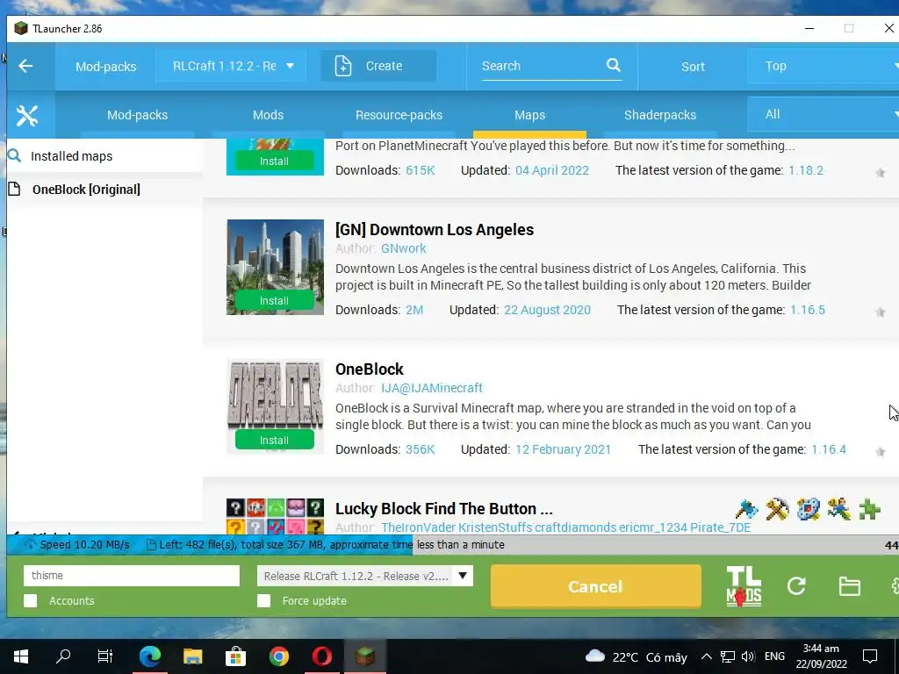
Task: Open the All category filter dropdown
Action: click(823, 115)
